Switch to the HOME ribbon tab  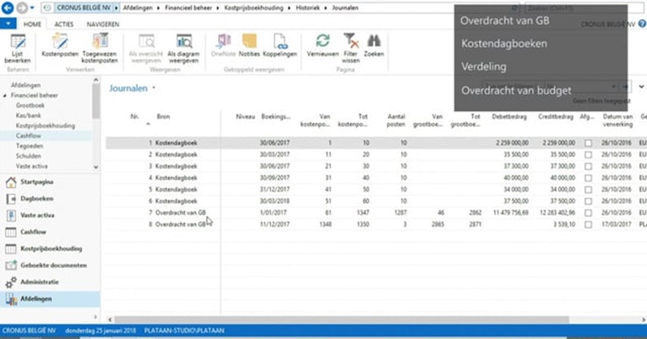[x=32, y=24]
